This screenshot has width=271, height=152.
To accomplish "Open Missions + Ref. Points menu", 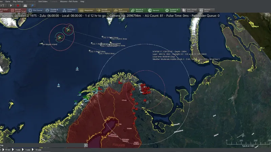I will [x=68, y=2].
